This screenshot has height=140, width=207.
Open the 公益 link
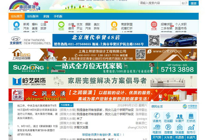(43, 24)
